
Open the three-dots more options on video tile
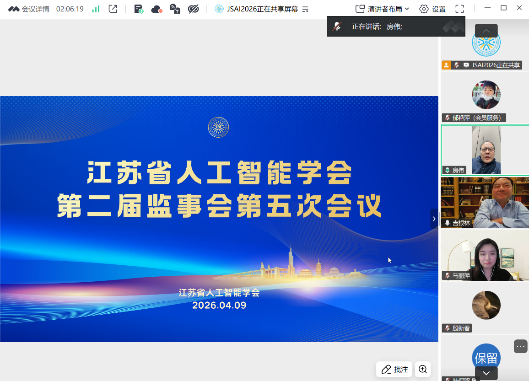(520, 346)
